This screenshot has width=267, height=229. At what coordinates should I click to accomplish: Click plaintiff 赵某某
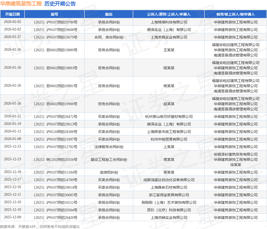tap(169, 104)
